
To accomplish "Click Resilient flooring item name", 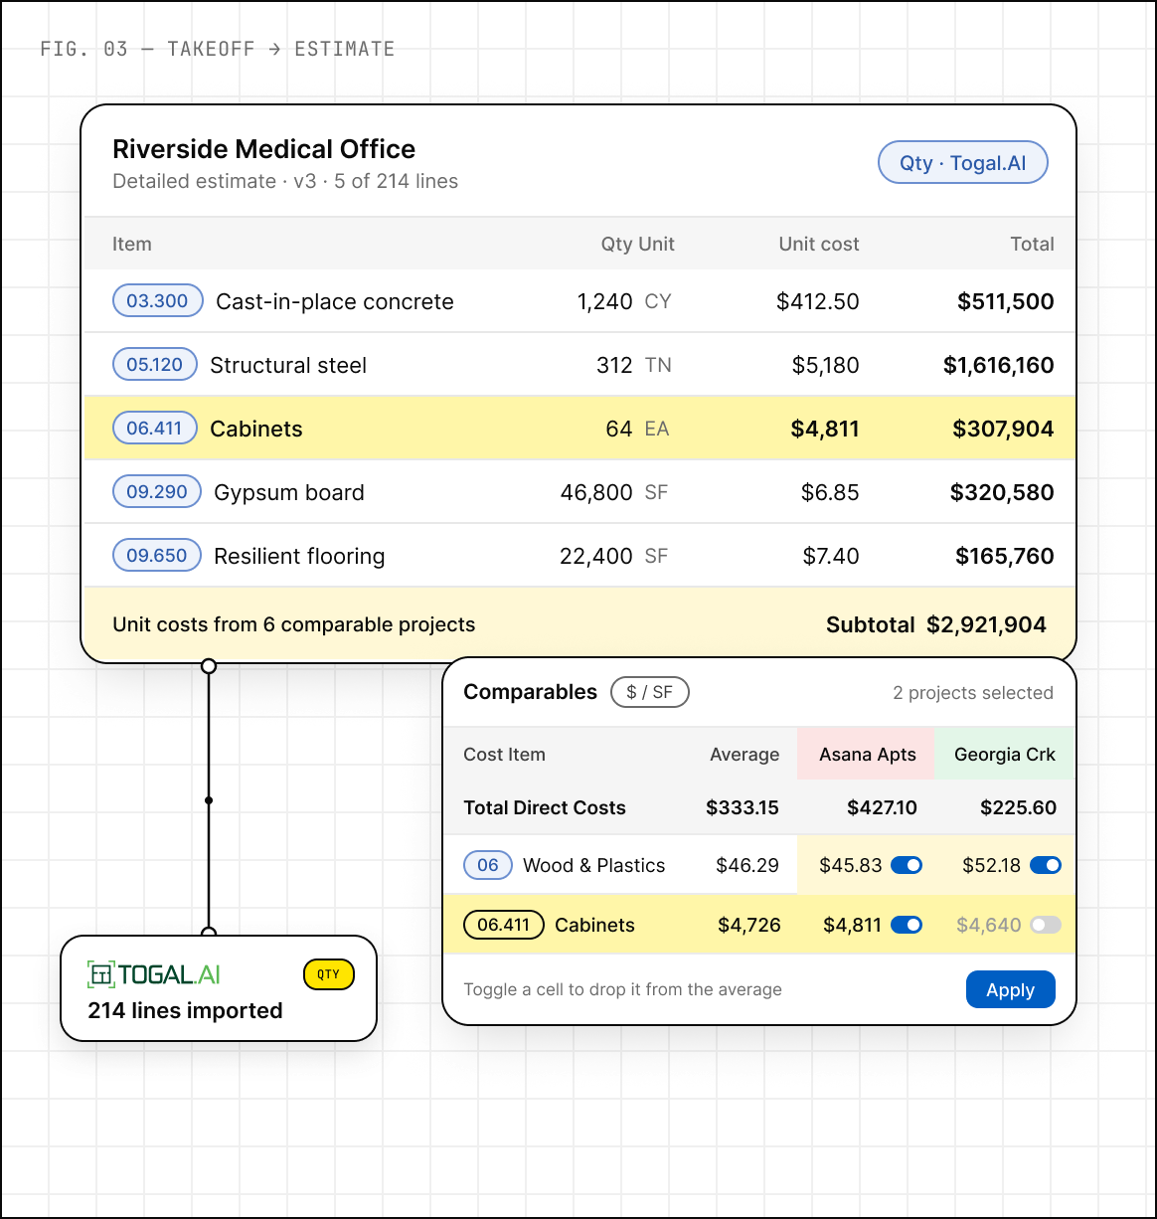I will [x=299, y=556].
